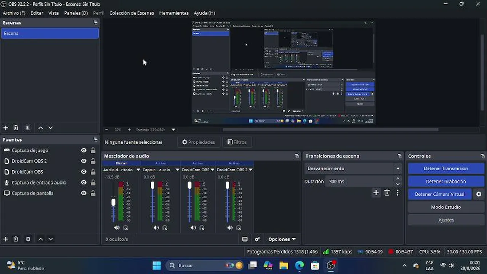Viewport: 487px width, 274px height.
Task: Open the Herramientas menu
Action: click(174, 13)
